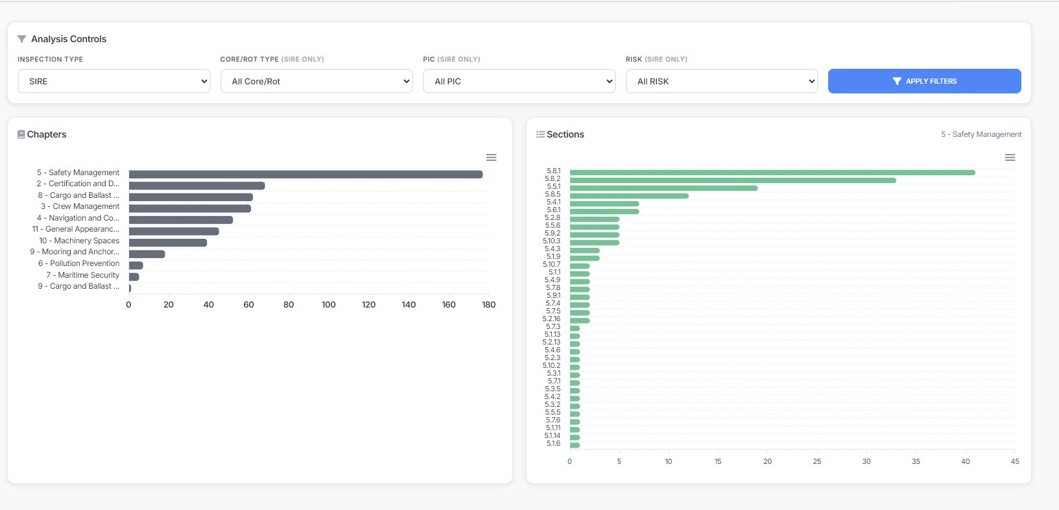Screen dimensions: 1059x510
Task: Open the All PIC dropdown
Action: [519, 81]
